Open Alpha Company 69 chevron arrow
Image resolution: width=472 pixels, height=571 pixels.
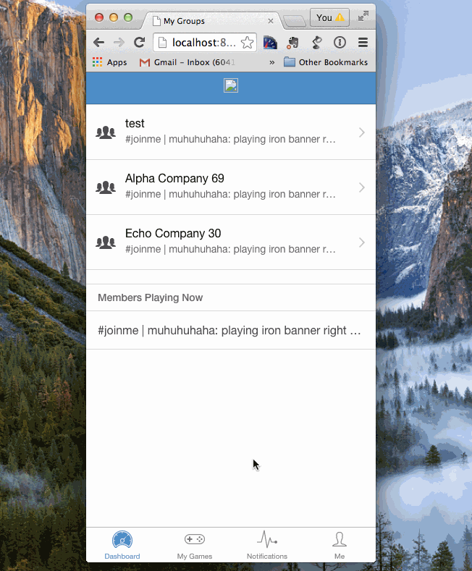(x=361, y=187)
